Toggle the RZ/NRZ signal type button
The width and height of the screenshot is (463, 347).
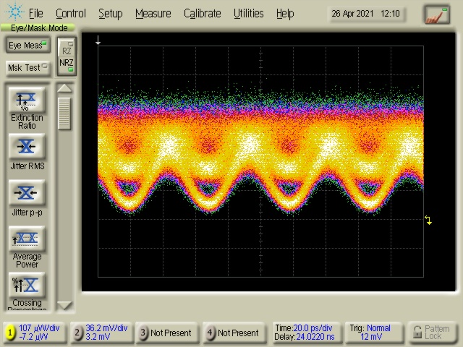(67, 56)
